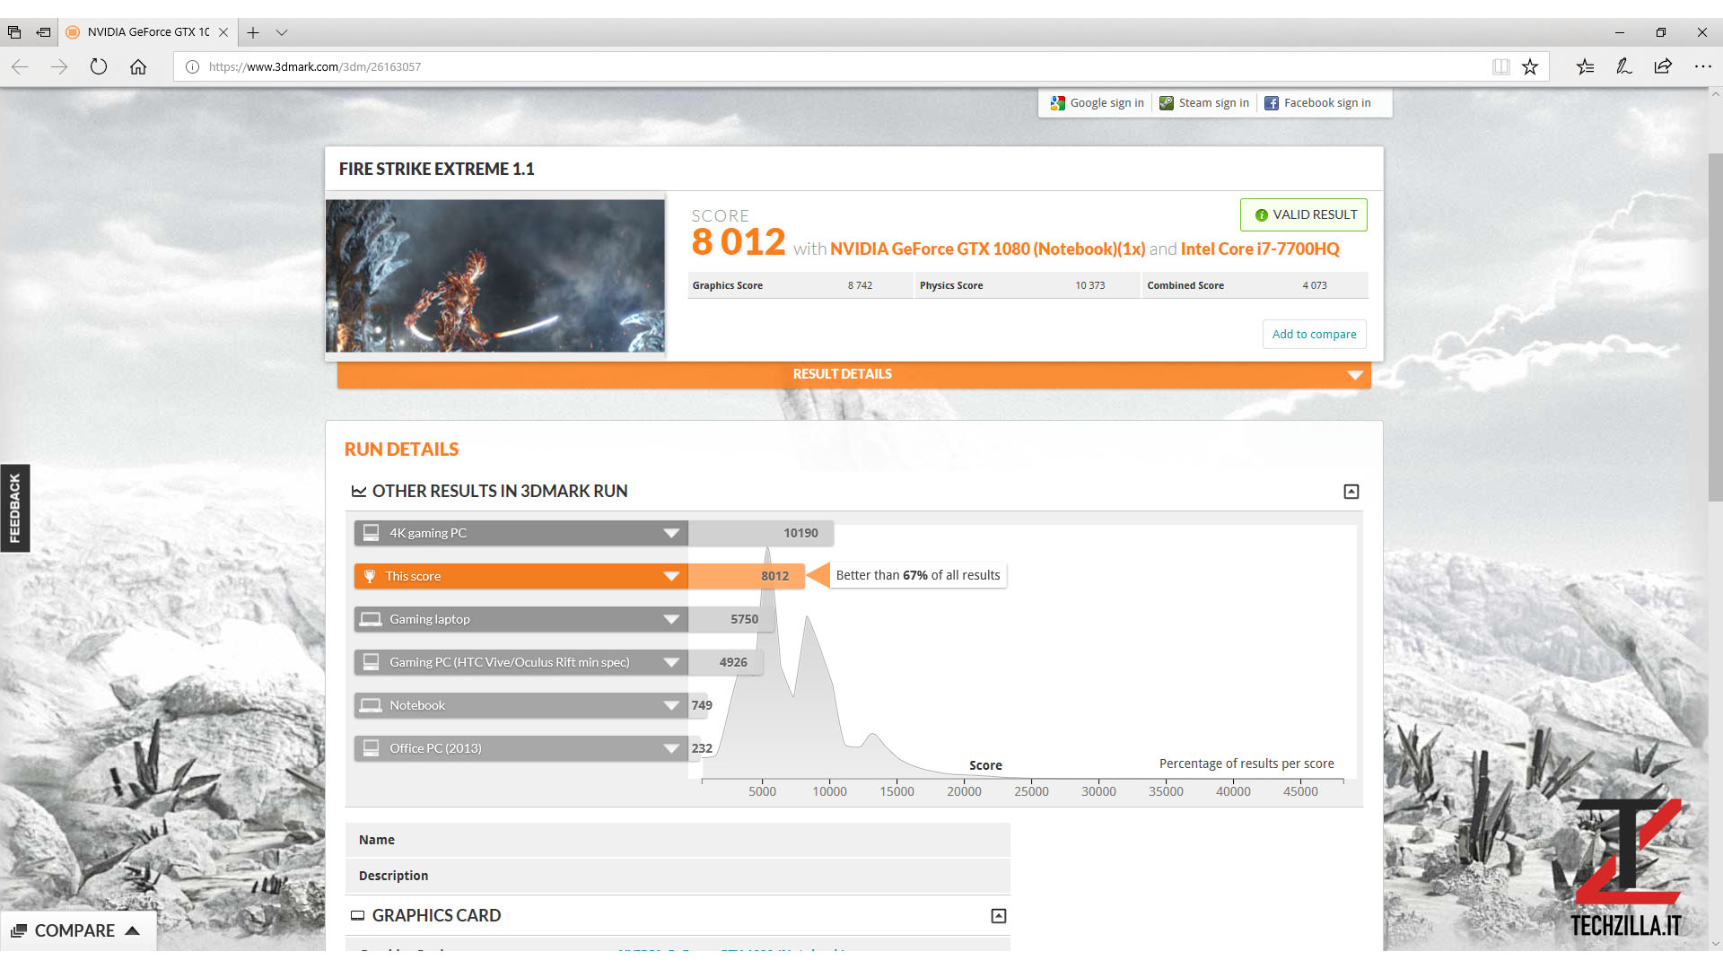The image size is (1723, 969).
Task: Click the Combined Score value 4 073
Action: [x=1314, y=285]
